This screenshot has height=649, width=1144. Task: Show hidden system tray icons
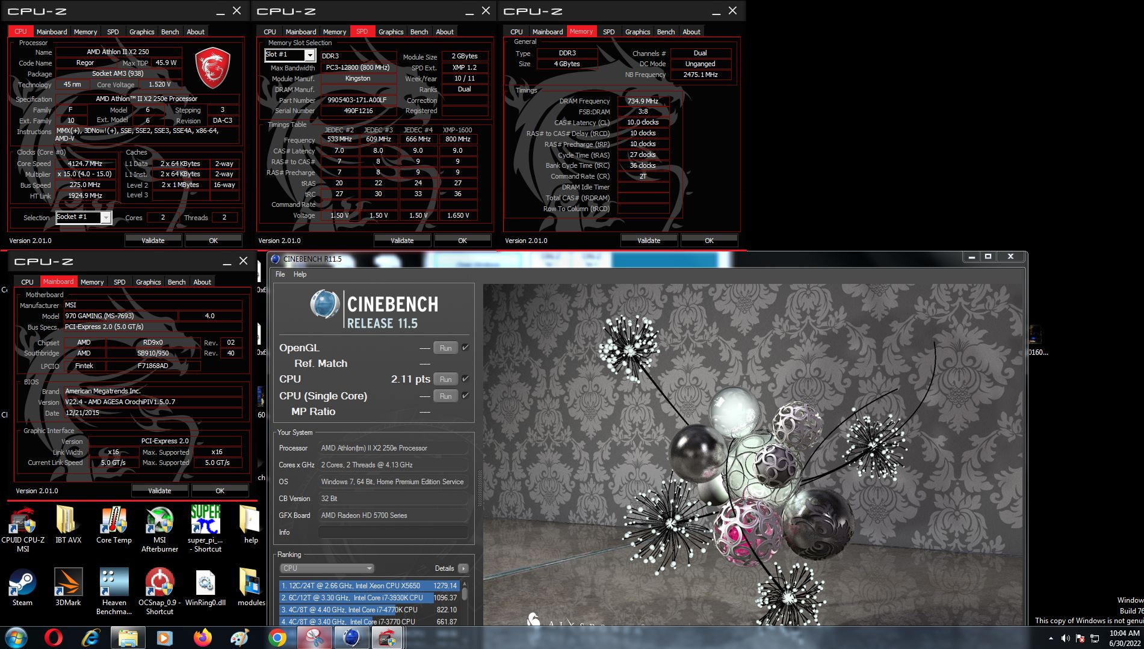click(x=1051, y=638)
